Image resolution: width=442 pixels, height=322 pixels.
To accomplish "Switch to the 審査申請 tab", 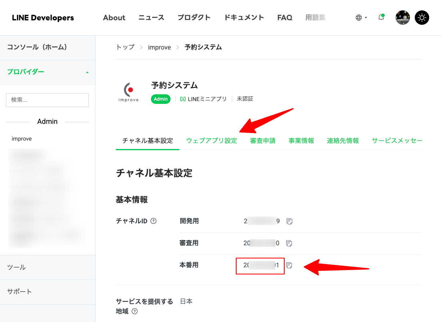I will point(263,141).
